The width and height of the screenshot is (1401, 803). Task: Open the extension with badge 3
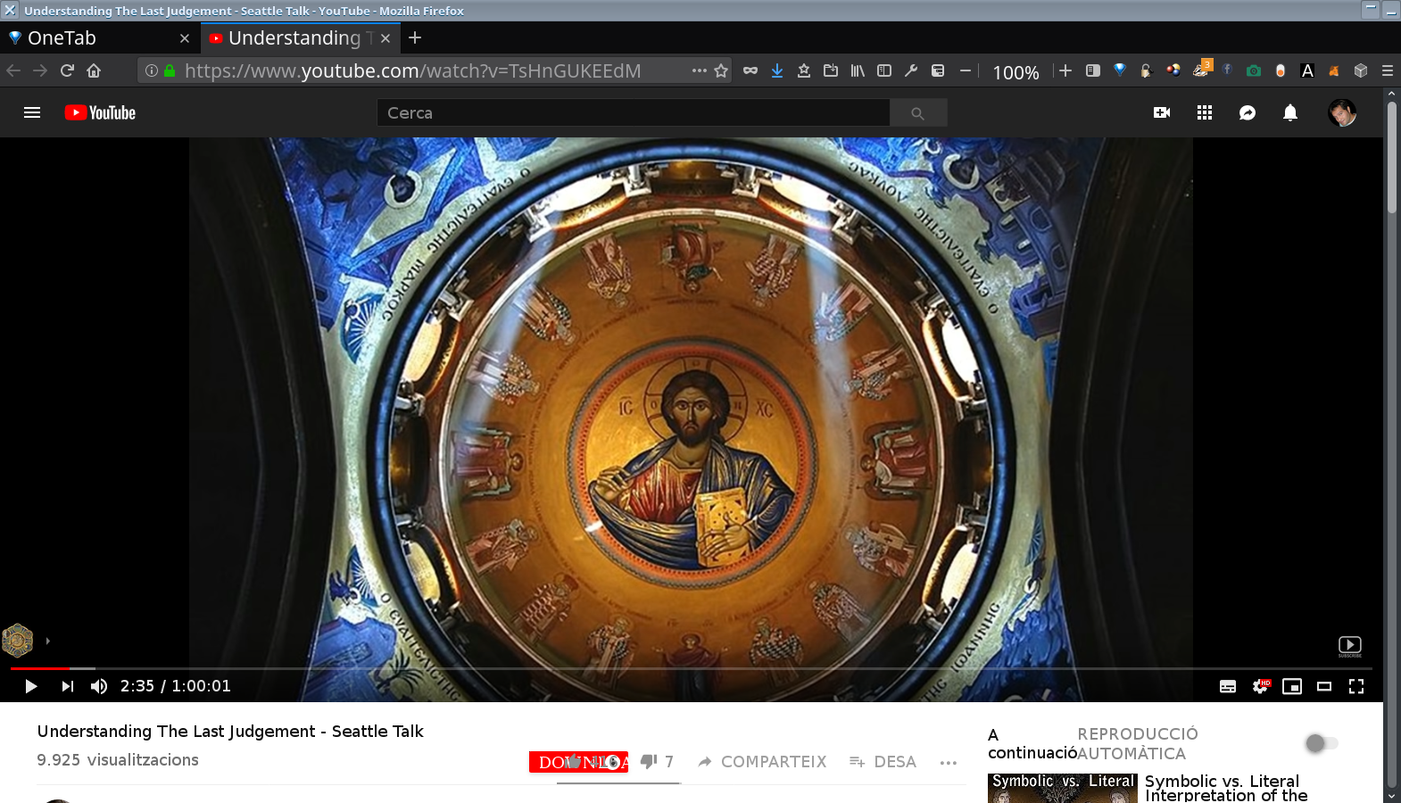pyautogui.click(x=1202, y=69)
